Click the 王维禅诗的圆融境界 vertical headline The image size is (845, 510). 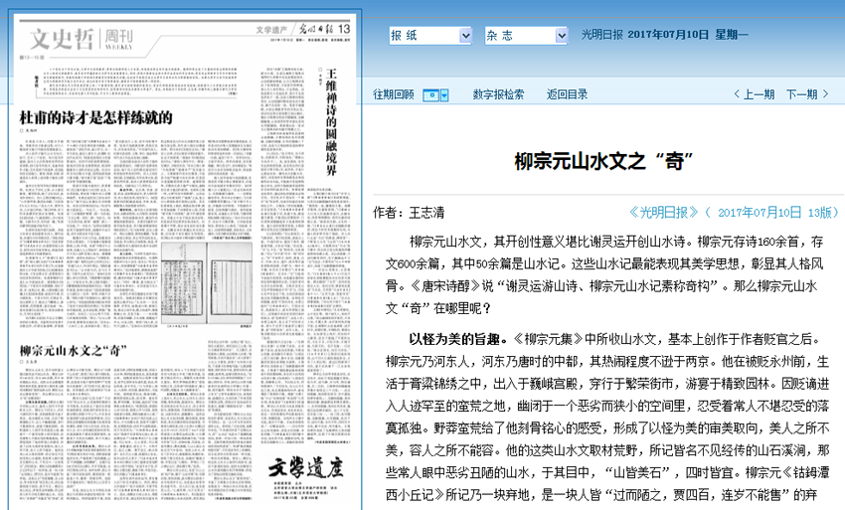333,124
